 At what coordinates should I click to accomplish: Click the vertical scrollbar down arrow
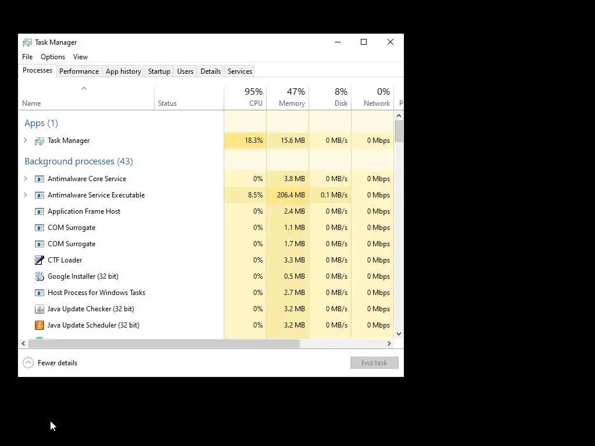pos(399,334)
